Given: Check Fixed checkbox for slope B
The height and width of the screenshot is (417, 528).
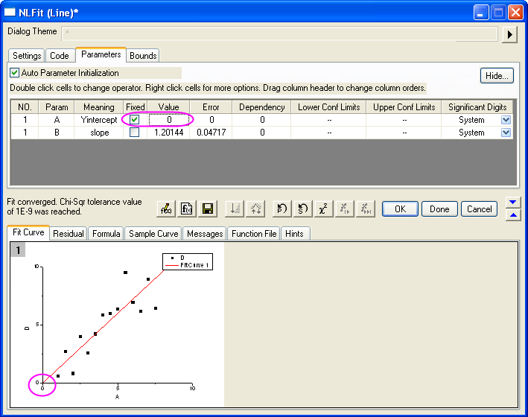Looking at the screenshot, I should (x=134, y=133).
